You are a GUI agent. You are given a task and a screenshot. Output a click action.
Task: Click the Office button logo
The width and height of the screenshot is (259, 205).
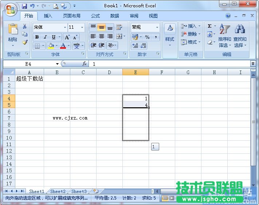point(10,9)
